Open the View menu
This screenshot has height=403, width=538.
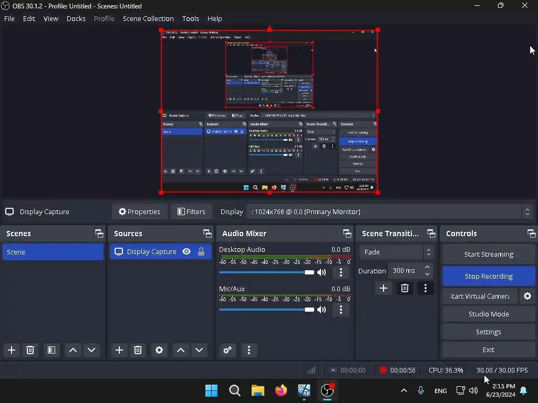(51, 18)
